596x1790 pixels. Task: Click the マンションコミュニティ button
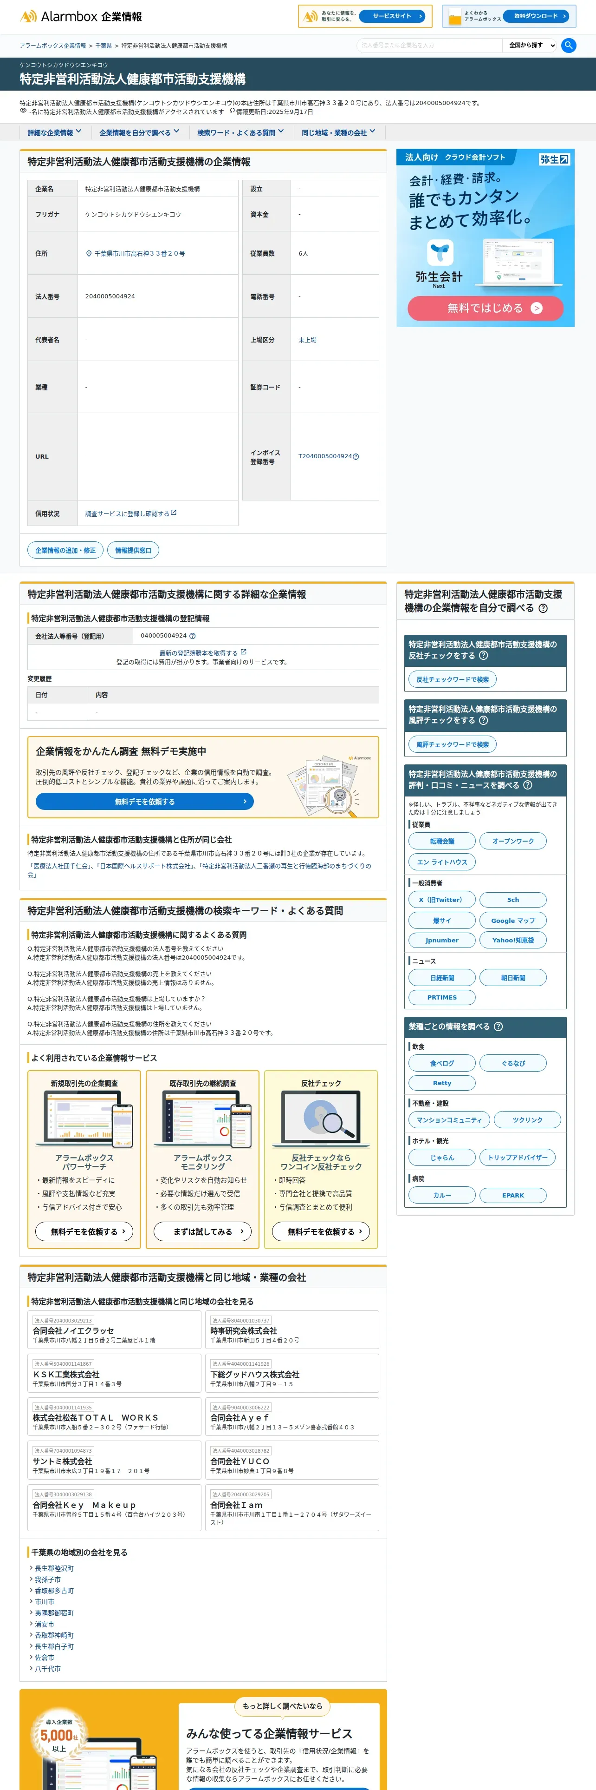(449, 1120)
